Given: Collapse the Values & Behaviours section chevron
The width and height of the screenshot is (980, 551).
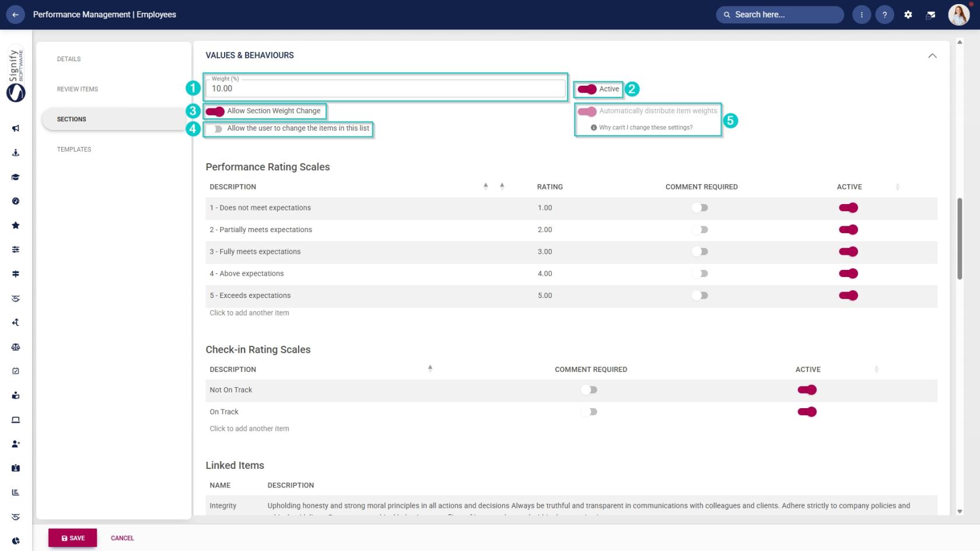Looking at the screenshot, I should click(x=932, y=56).
